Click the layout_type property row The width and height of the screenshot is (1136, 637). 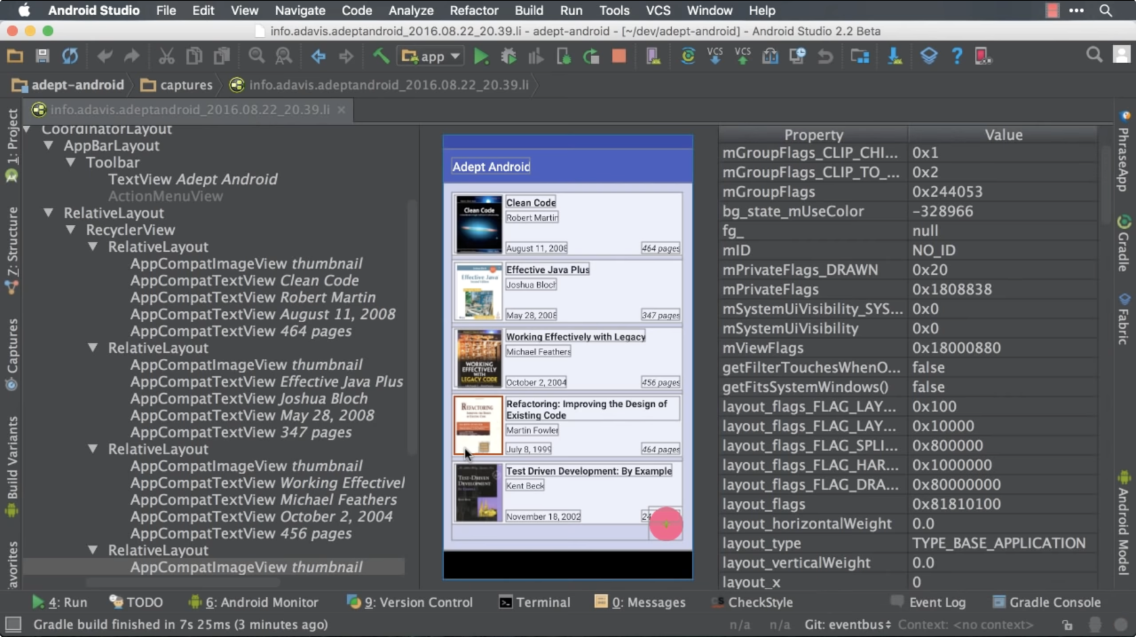tap(908, 544)
